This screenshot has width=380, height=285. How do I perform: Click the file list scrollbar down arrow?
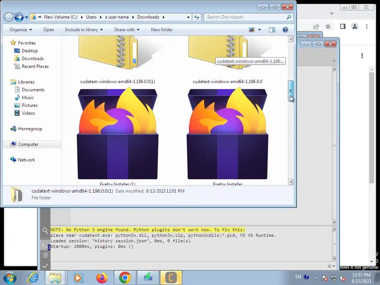[291, 182]
